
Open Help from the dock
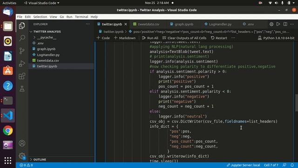click(8, 86)
